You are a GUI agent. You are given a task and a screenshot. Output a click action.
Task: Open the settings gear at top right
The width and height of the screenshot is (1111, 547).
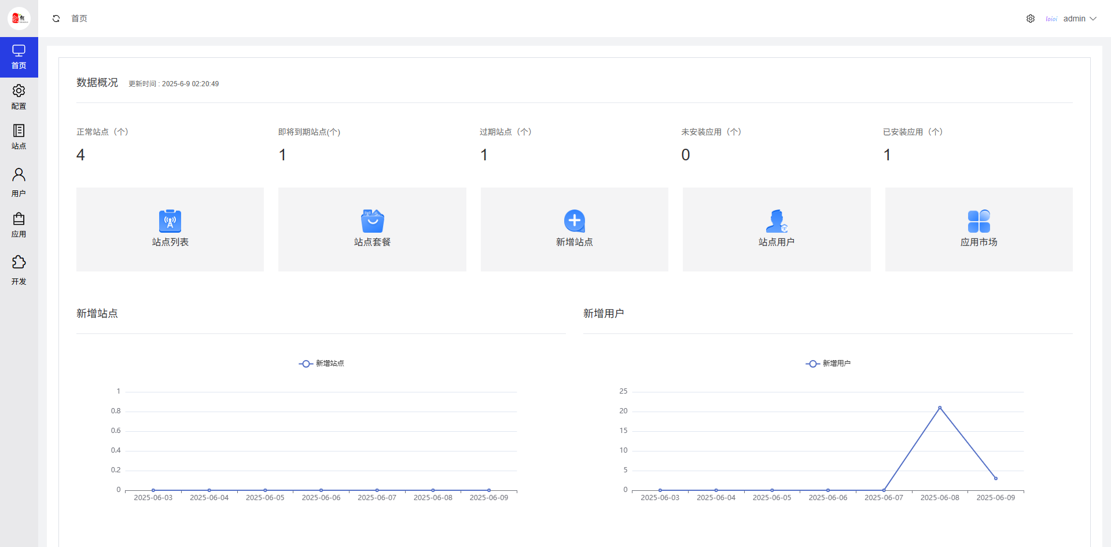click(x=1031, y=19)
